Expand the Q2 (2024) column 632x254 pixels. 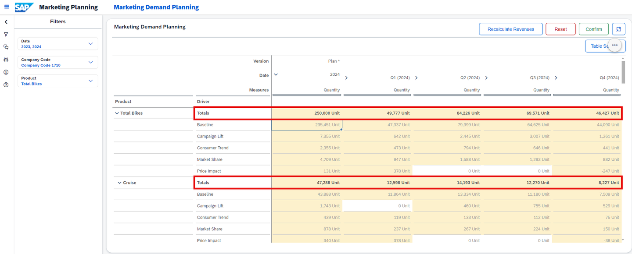click(x=416, y=78)
